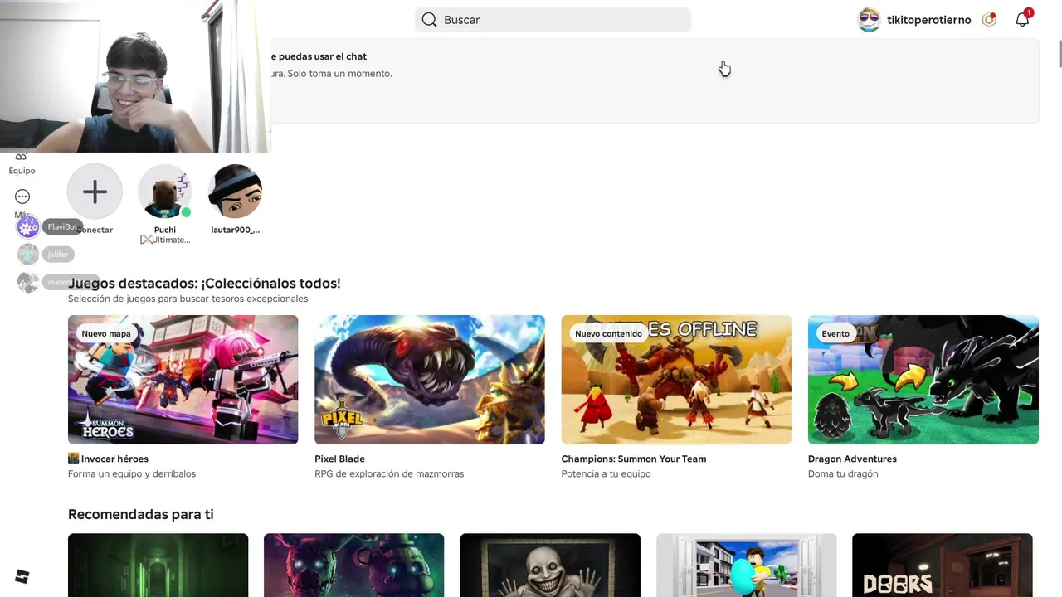Click the Invocar héroes title
Image resolution: width=1062 pixels, height=597 pixels.
click(109, 459)
